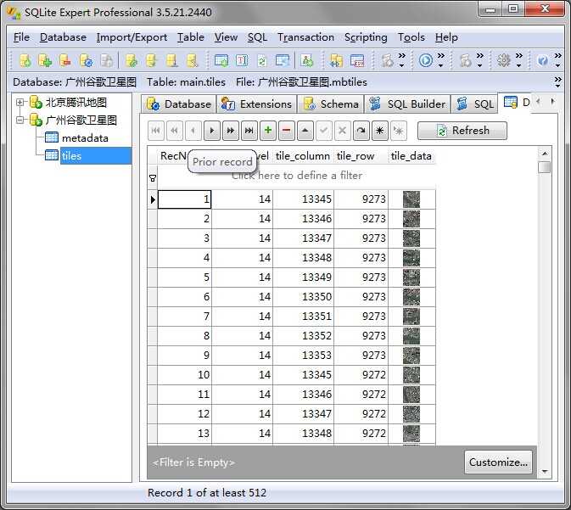Click the SQL text editor toolbar icon
571x510 pixels.
click(242, 60)
